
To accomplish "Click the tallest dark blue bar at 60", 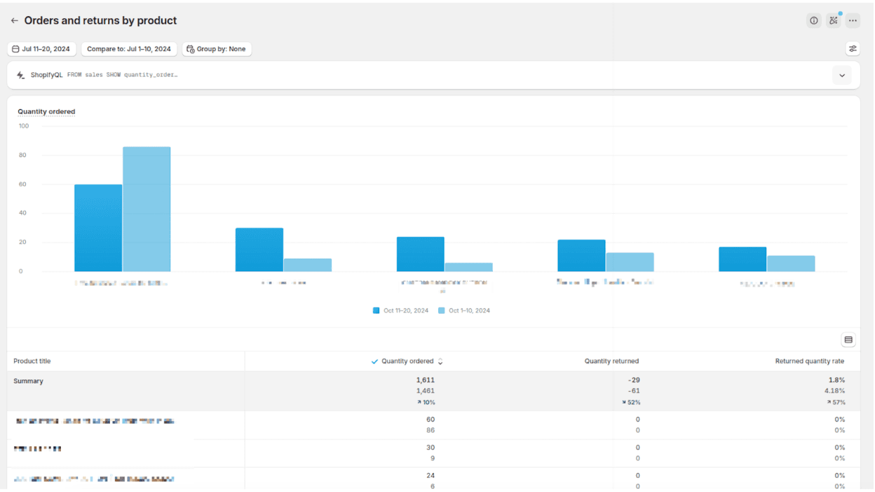I will 98,228.
